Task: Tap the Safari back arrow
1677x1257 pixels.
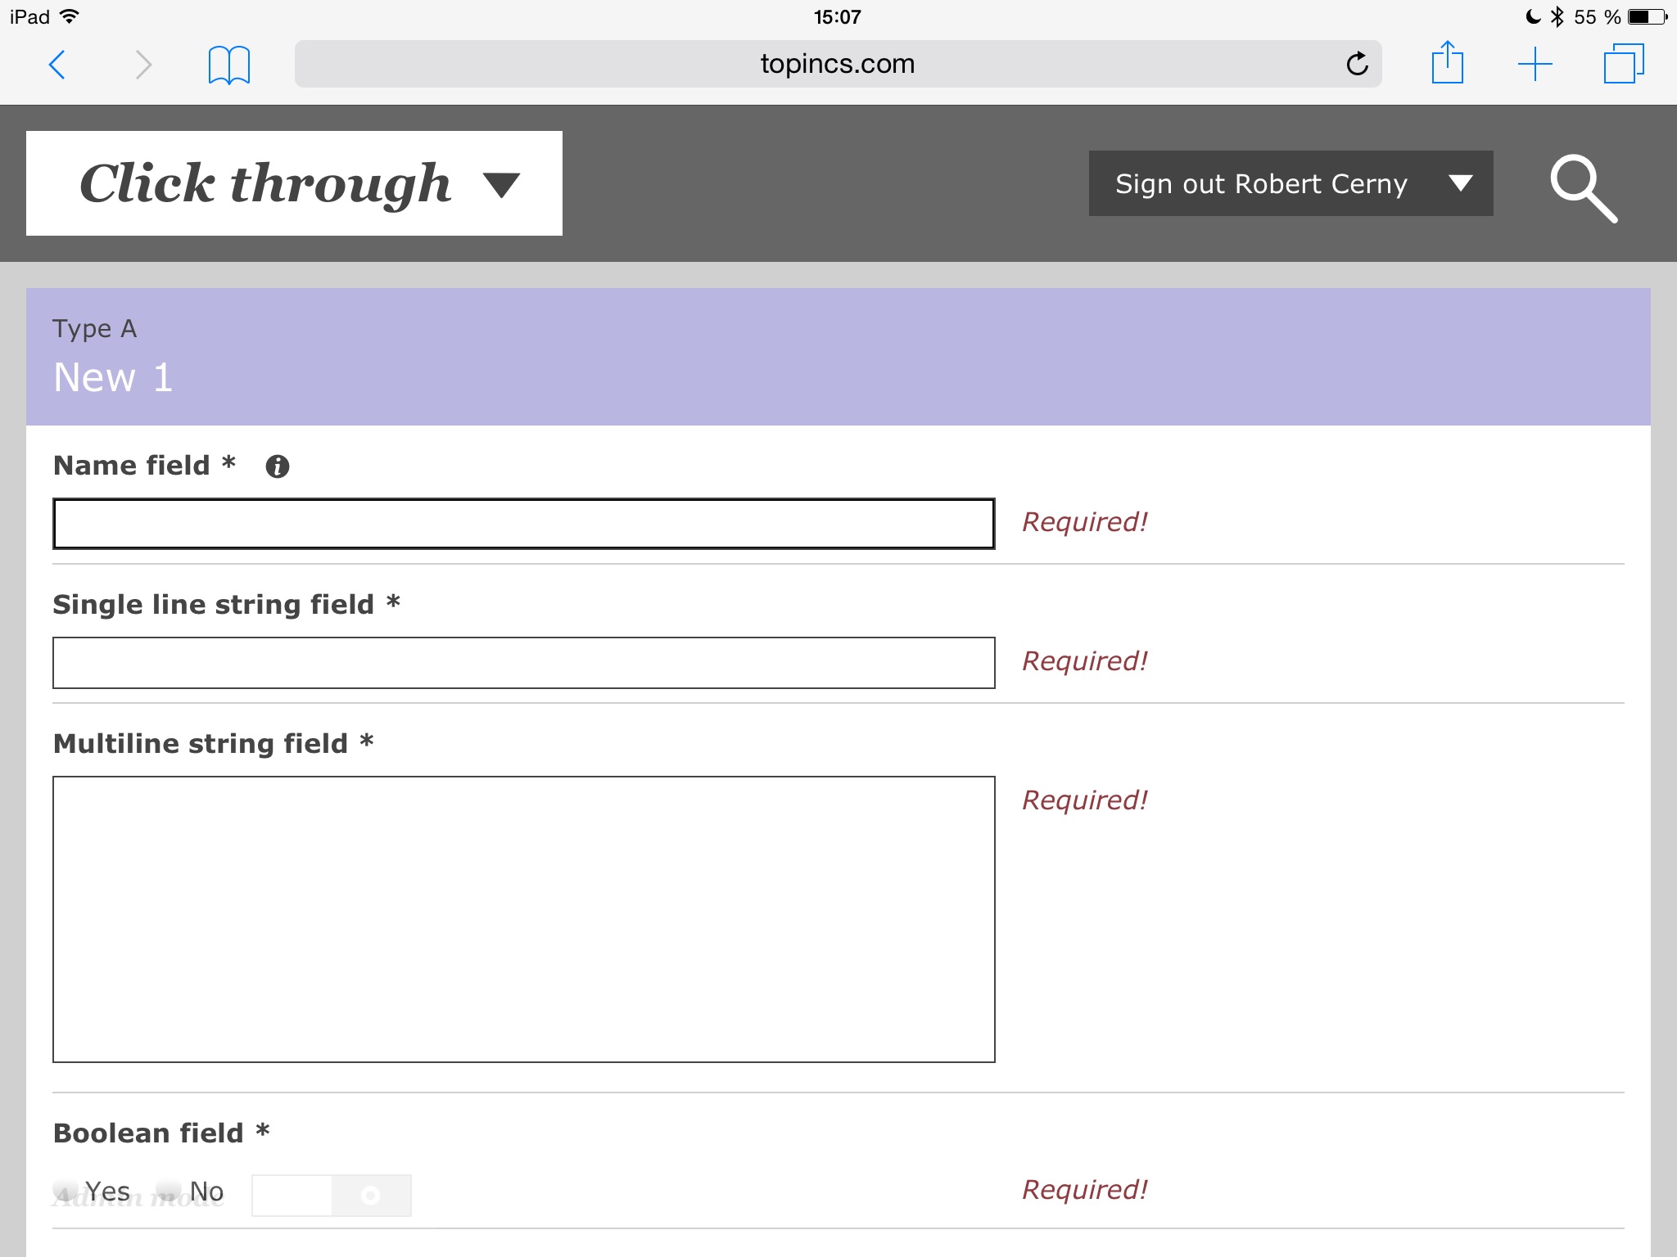Action: click(x=57, y=65)
